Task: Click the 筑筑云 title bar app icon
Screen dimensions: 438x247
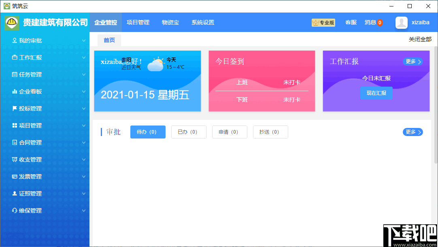Action: pos(7,6)
